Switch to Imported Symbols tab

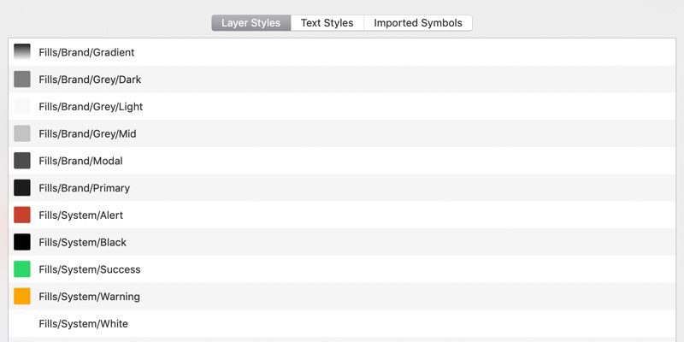click(x=417, y=23)
